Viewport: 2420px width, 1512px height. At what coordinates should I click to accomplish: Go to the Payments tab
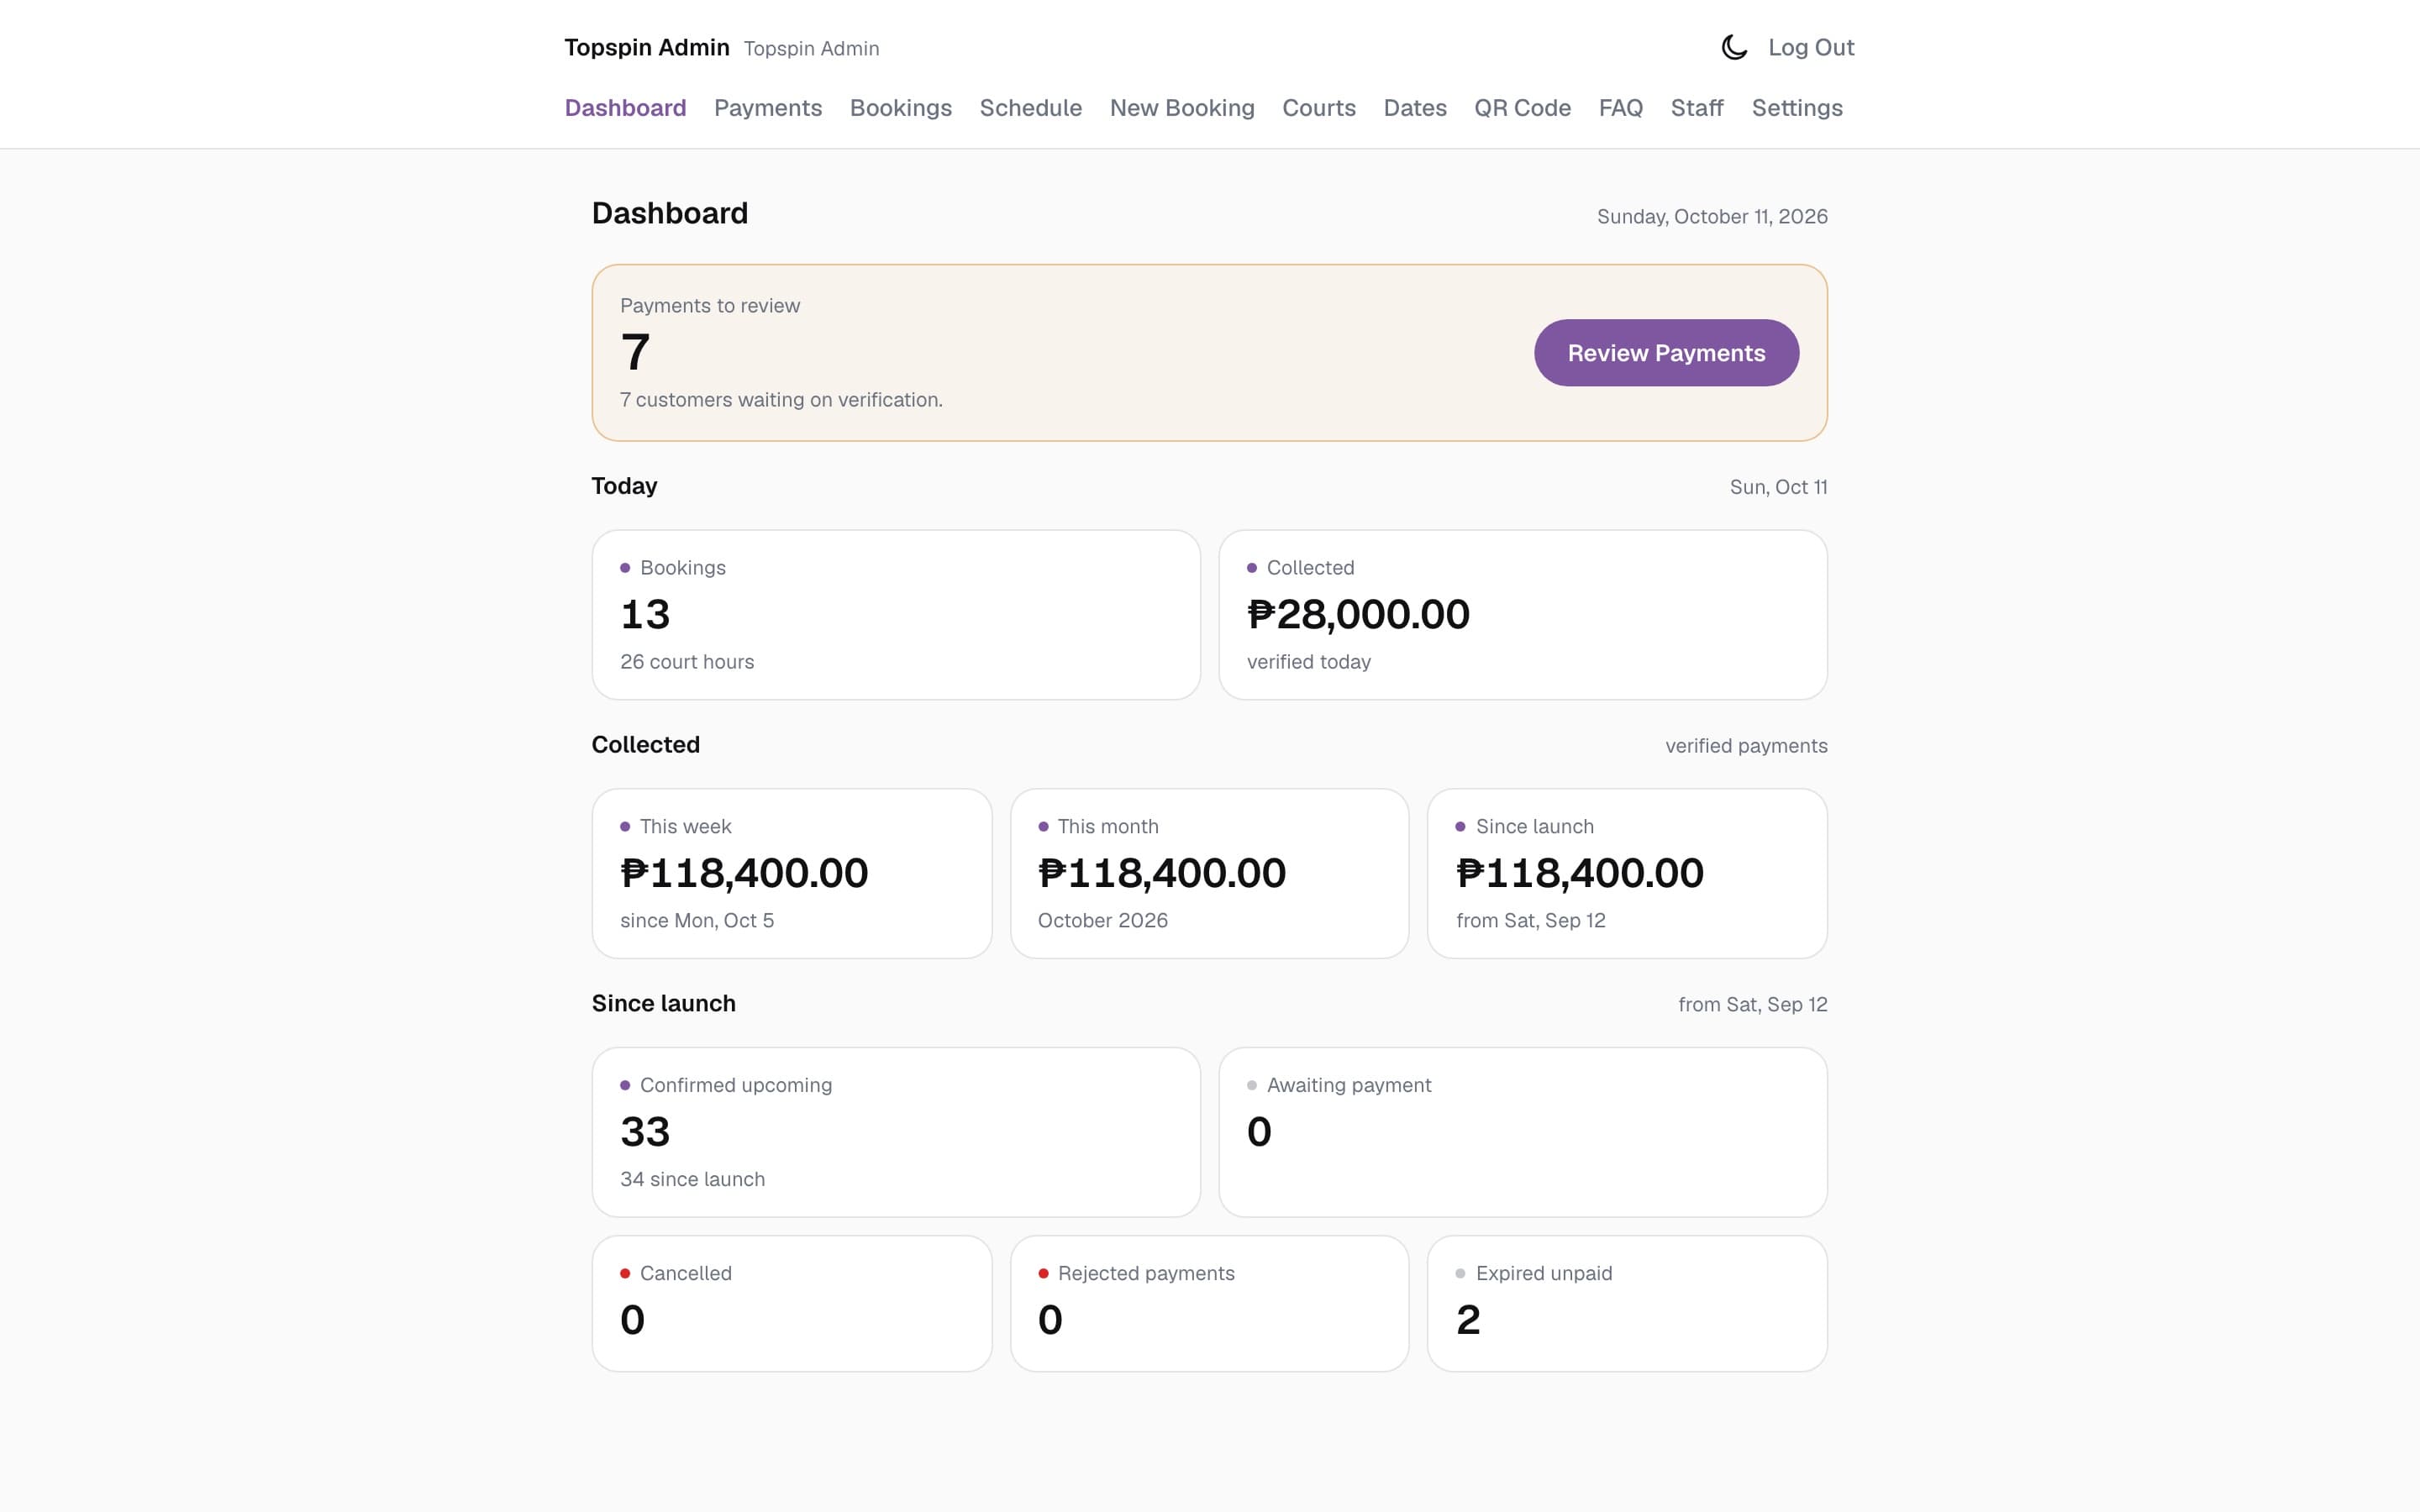(768, 108)
